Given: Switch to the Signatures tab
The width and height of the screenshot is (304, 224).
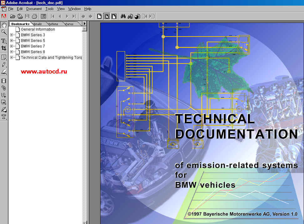Looking at the screenshot, I should 70,24.
